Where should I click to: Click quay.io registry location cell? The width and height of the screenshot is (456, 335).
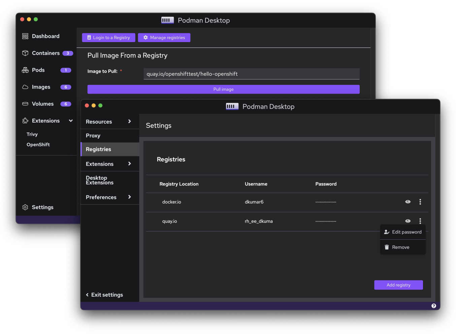click(x=169, y=221)
